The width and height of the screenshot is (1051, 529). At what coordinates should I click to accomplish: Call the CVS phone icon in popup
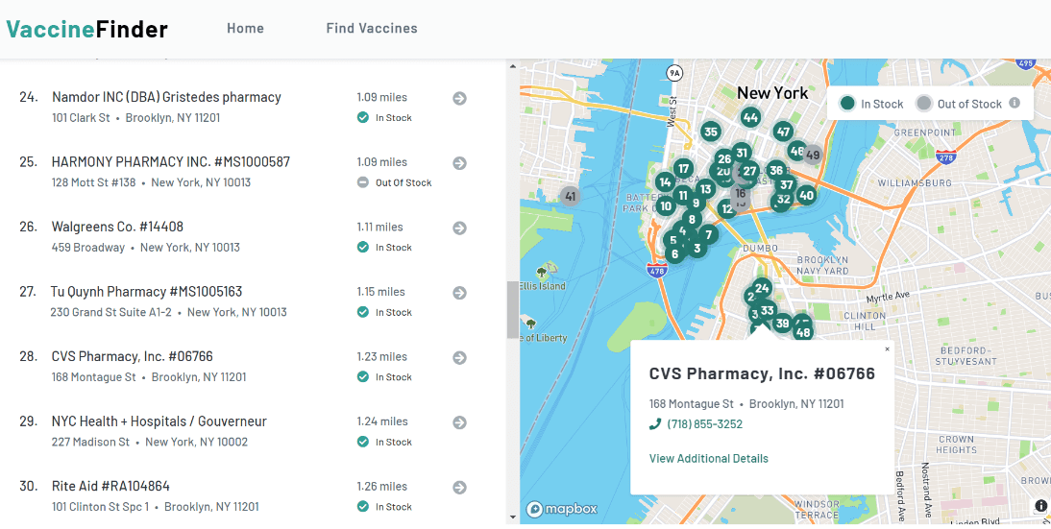(x=655, y=423)
